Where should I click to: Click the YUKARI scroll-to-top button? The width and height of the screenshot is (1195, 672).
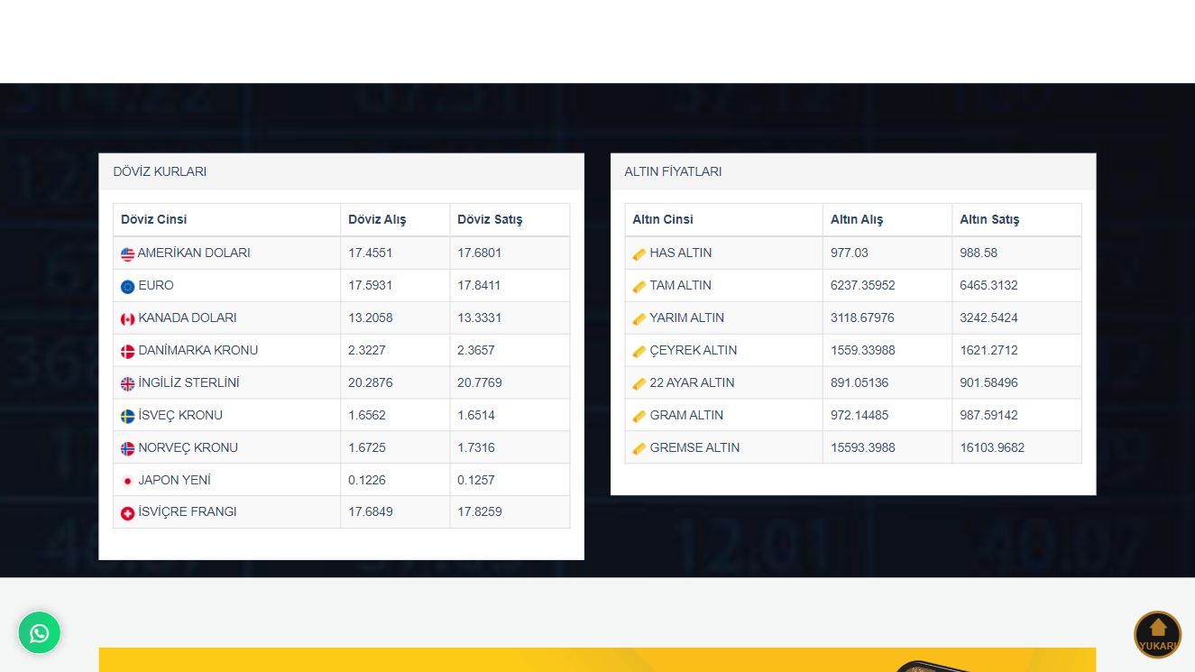(1157, 635)
